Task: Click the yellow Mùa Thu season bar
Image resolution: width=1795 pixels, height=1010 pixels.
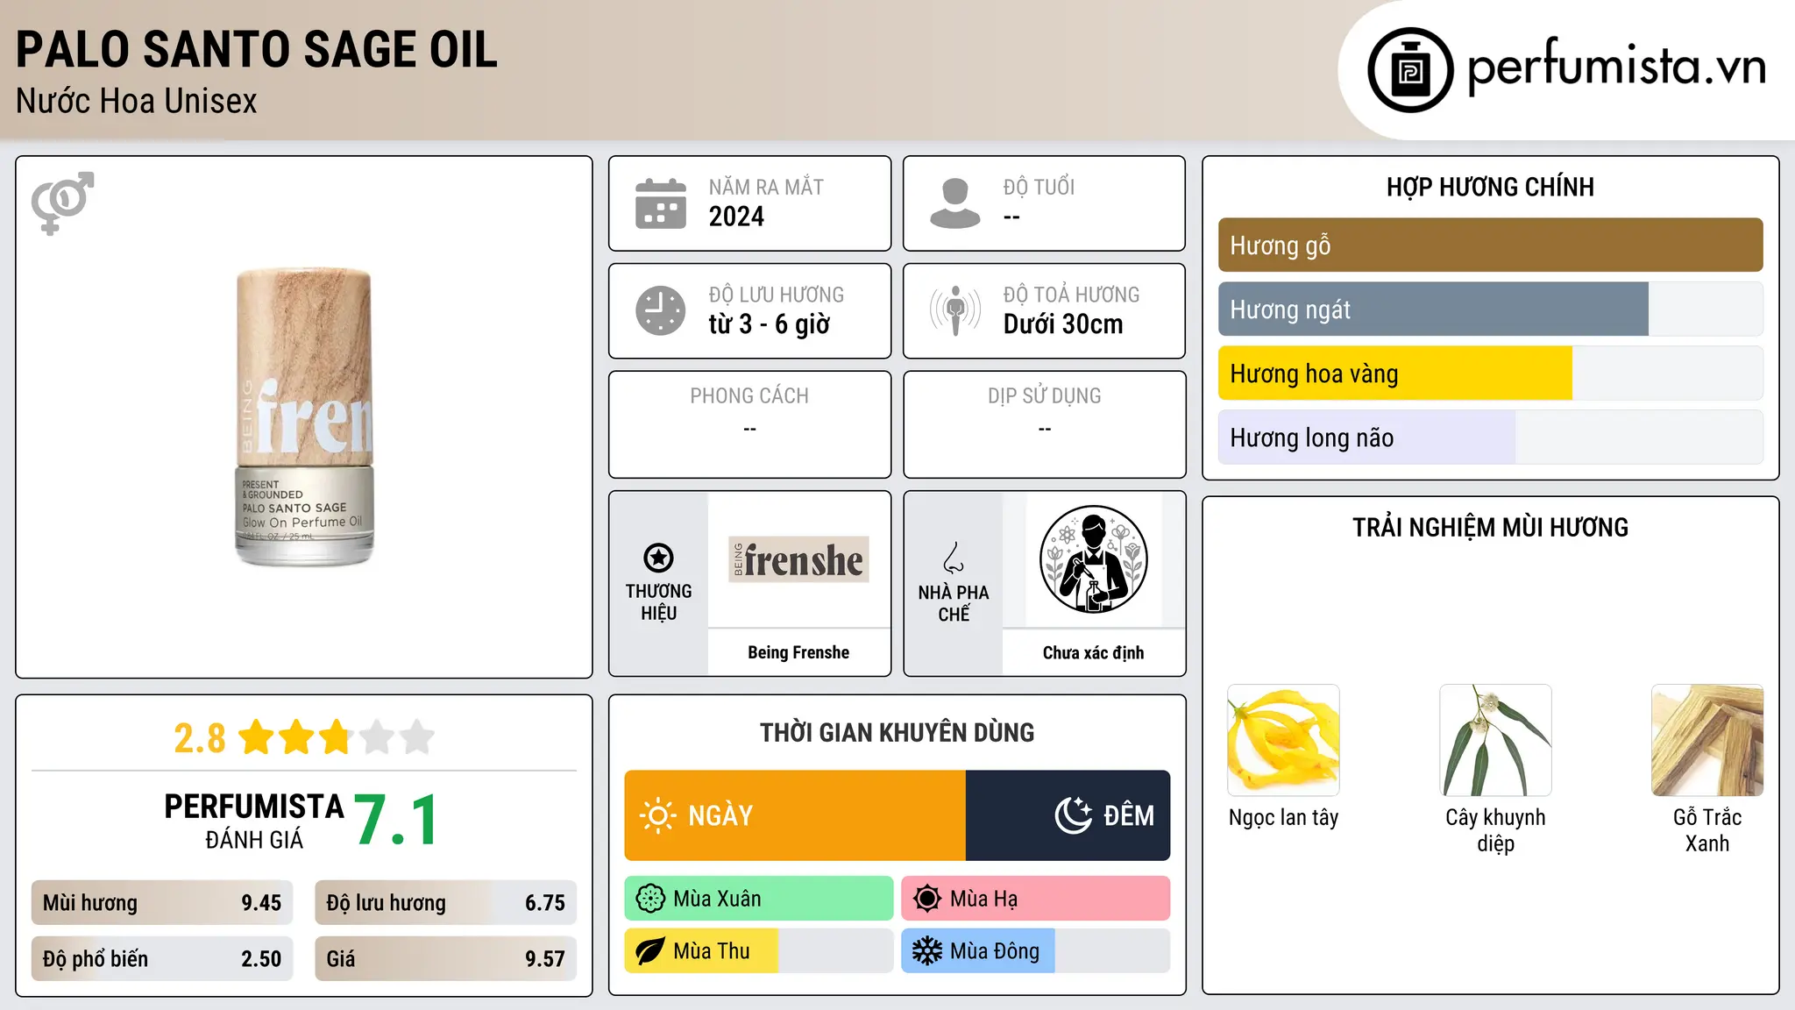Action: click(759, 951)
